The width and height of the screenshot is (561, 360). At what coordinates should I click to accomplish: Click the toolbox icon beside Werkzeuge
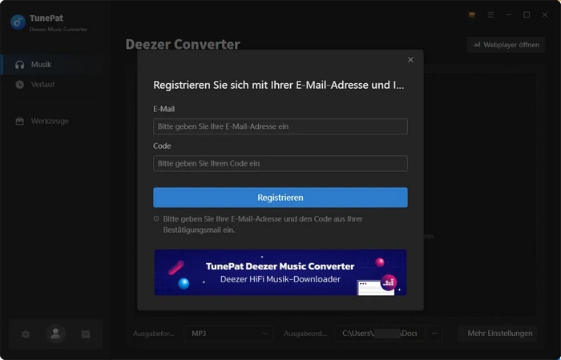20,121
